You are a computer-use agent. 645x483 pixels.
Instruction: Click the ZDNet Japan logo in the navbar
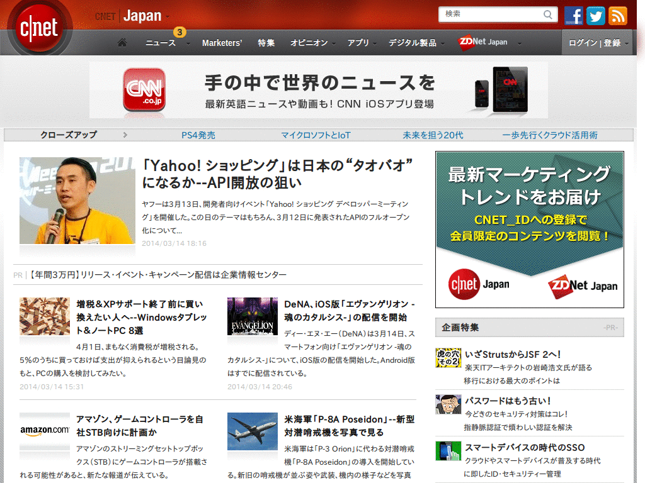point(482,42)
